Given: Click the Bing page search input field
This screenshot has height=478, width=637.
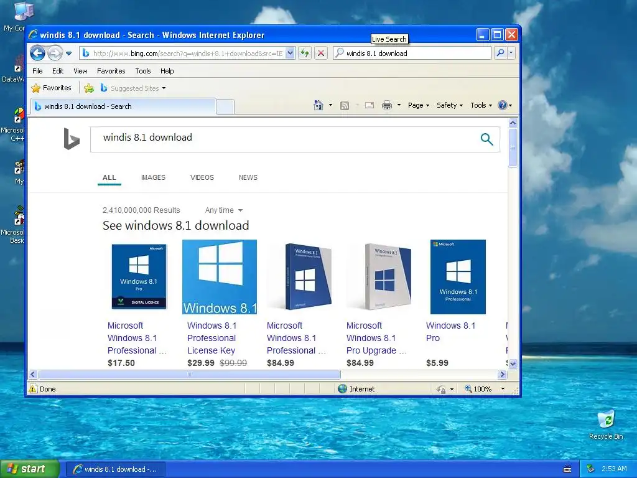Looking at the screenshot, I should click(284, 139).
